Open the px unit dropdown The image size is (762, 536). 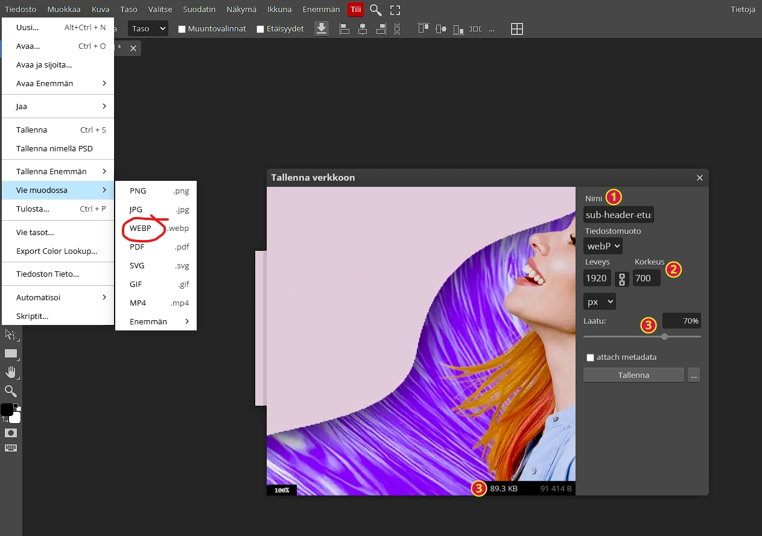599,301
